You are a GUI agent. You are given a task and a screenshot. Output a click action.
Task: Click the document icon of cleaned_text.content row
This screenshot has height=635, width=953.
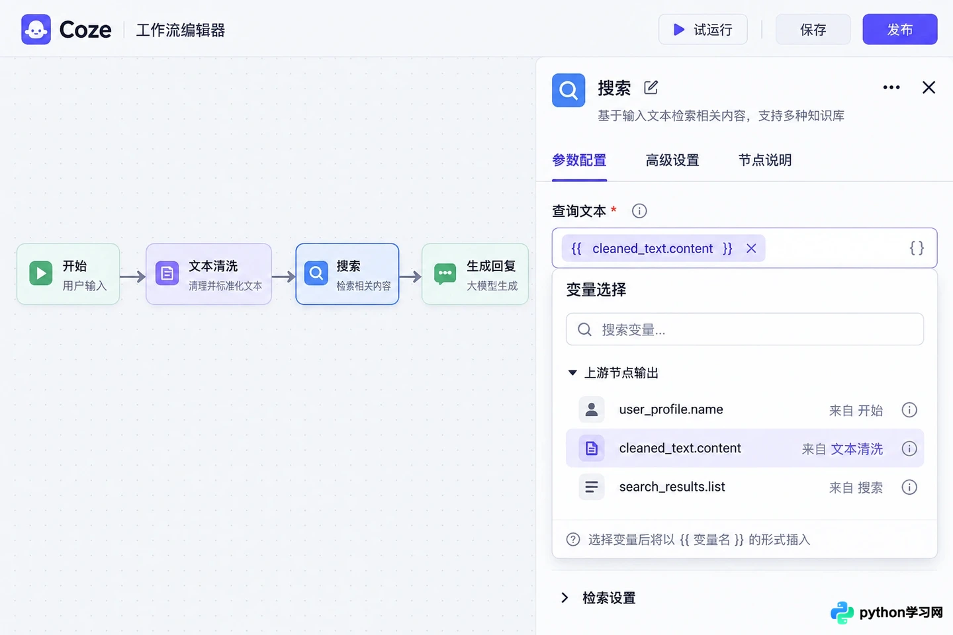click(592, 448)
